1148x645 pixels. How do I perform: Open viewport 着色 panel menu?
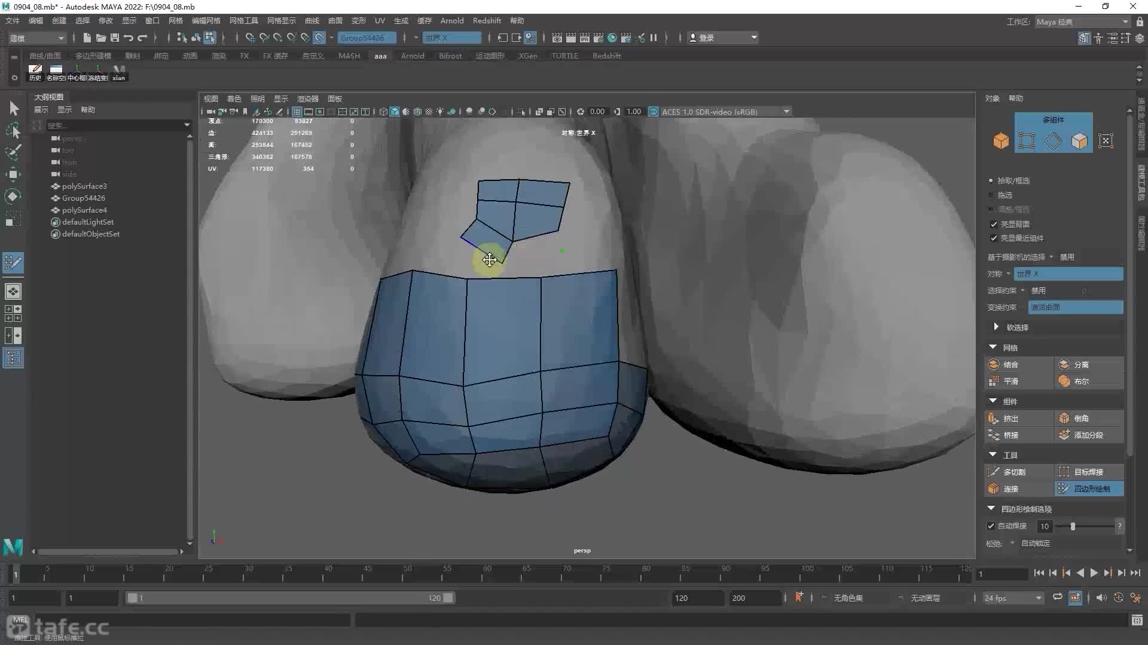(234, 99)
